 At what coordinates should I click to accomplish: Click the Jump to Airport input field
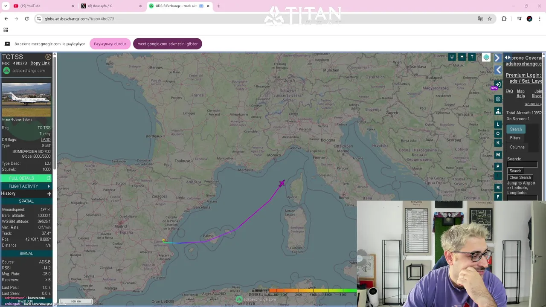coord(523,198)
